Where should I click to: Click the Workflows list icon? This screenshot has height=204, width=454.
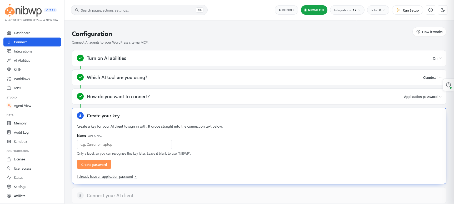(x=9, y=79)
